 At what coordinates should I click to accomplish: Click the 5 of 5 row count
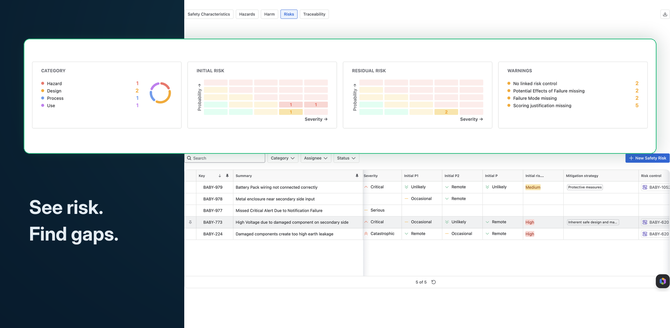tap(421, 282)
